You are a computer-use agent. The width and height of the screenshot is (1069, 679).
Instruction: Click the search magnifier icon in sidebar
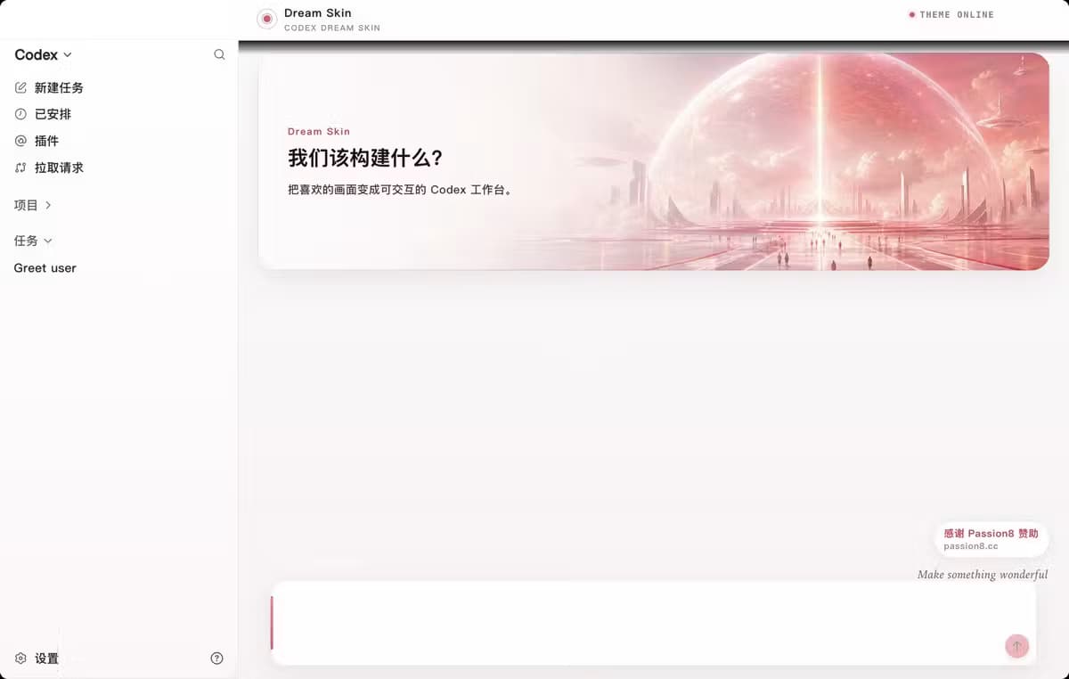pyautogui.click(x=219, y=54)
